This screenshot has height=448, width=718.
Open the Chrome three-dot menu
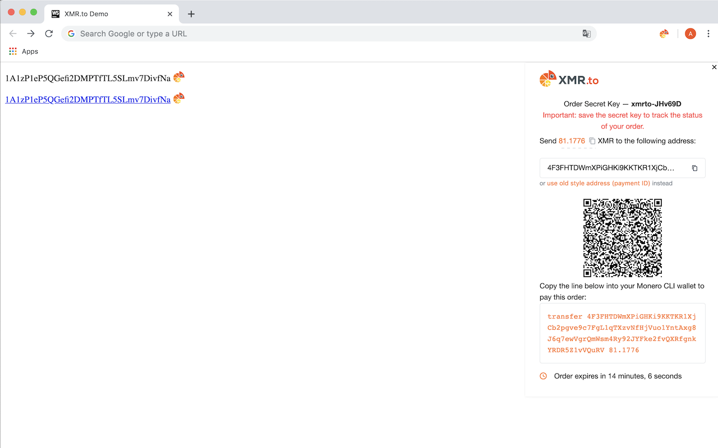coord(708,34)
